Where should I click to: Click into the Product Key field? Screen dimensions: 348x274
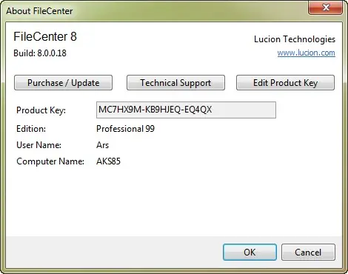[186, 110]
